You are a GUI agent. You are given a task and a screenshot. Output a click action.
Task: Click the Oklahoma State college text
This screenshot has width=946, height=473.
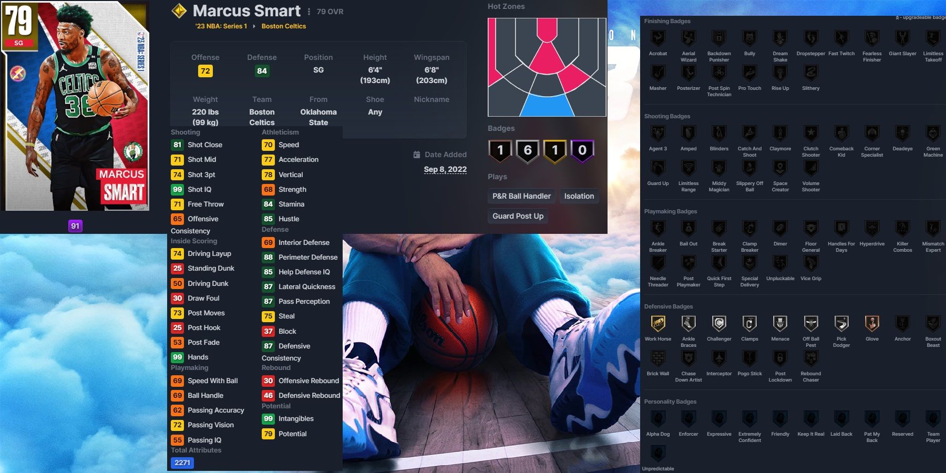coord(318,117)
